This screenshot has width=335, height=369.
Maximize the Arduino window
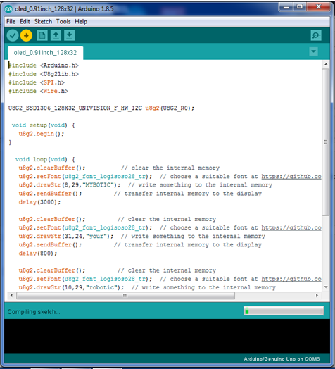[x=300, y=7]
